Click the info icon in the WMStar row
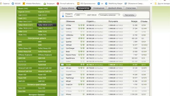 (62, 25)
